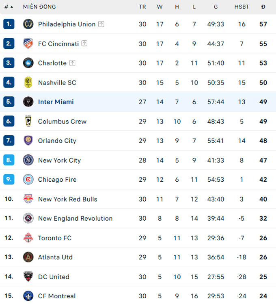This screenshot has width=276, height=304.
Task: Sort standings by the W column header
Action: tap(160, 7)
